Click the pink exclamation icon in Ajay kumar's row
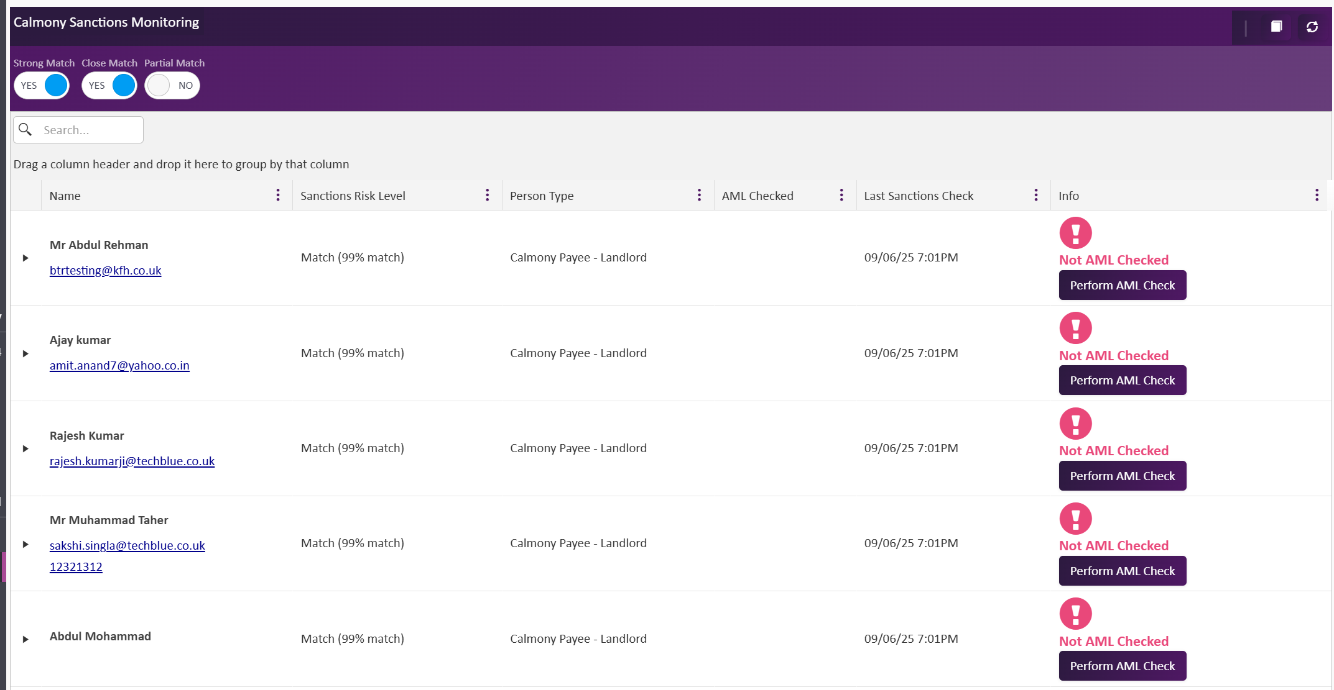 [1075, 329]
